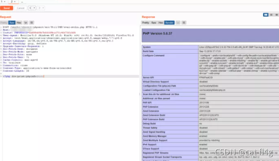Screen dimensions: 279x161
Task: Select the Request Hex view
Action: [x=19, y=23]
